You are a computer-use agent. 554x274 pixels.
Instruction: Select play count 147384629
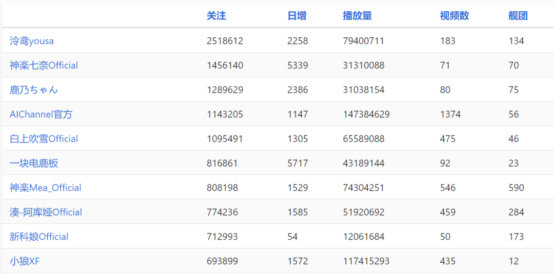(366, 115)
